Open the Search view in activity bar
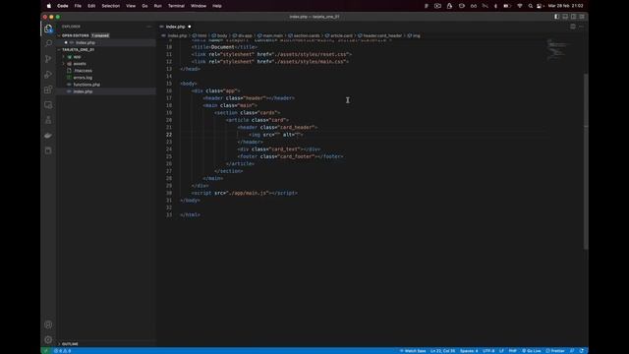 [48, 43]
